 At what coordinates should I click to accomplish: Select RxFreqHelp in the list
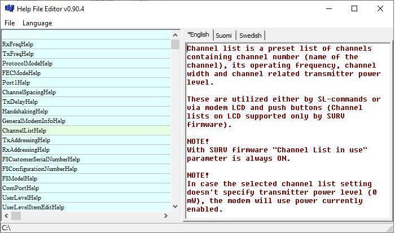click(x=18, y=44)
